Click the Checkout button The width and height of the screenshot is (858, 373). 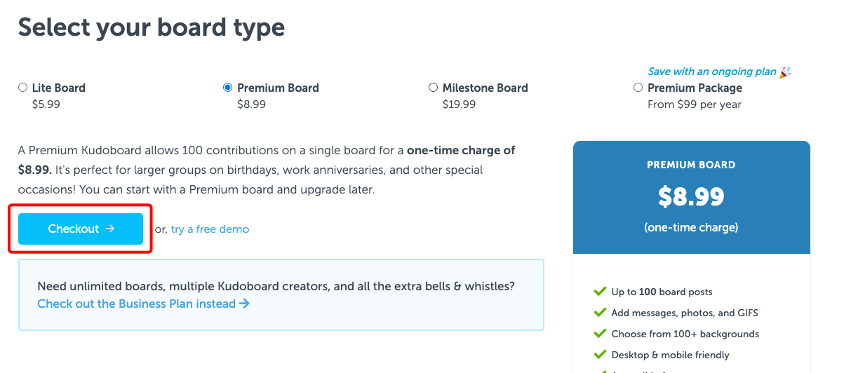tap(81, 229)
